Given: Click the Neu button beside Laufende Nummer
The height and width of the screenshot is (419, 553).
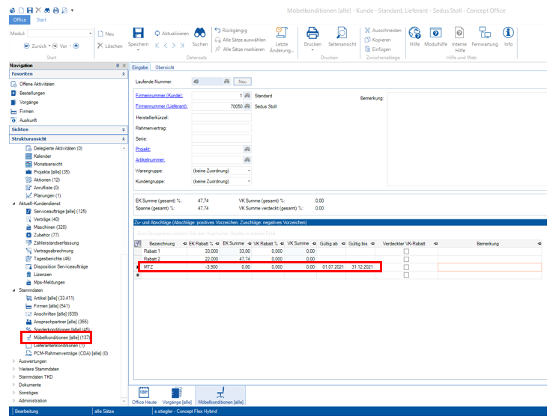Looking at the screenshot, I should tap(243, 81).
